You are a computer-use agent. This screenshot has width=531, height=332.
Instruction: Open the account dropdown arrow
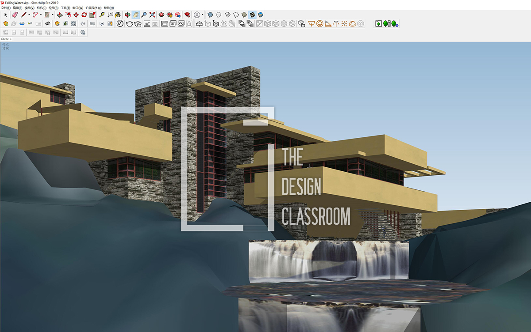pos(203,15)
